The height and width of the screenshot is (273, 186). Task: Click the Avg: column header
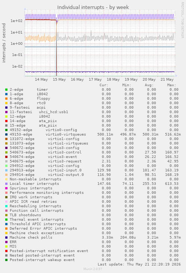pos(149,85)
